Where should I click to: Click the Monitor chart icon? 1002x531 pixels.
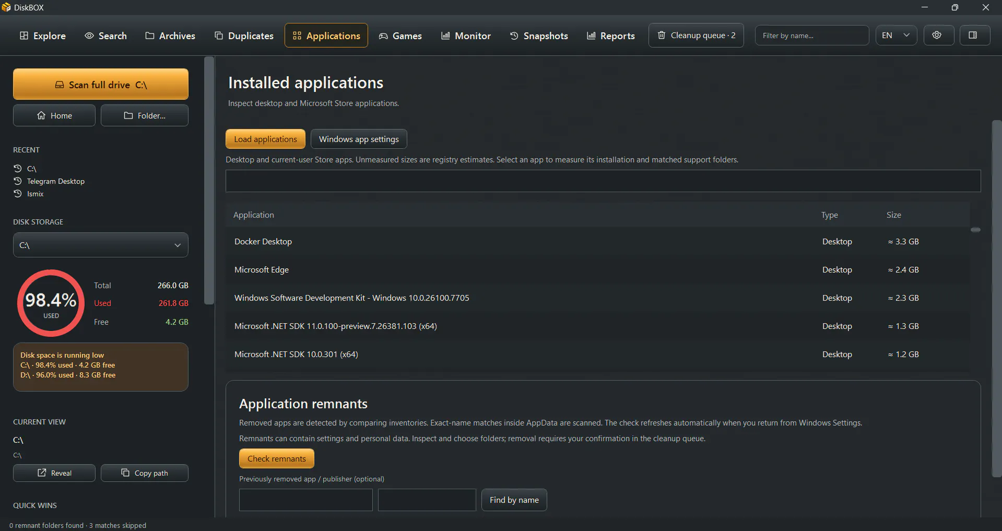445,36
